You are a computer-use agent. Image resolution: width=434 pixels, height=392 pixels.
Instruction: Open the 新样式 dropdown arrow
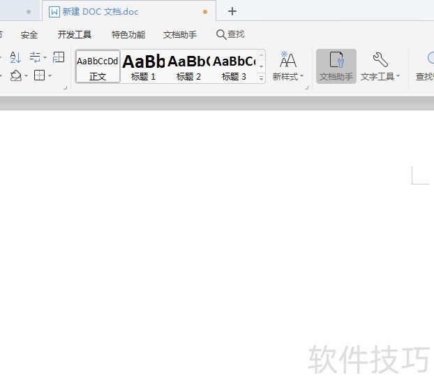[x=302, y=75]
